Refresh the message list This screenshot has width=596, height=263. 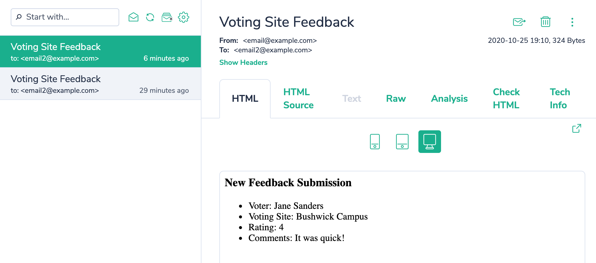[150, 17]
